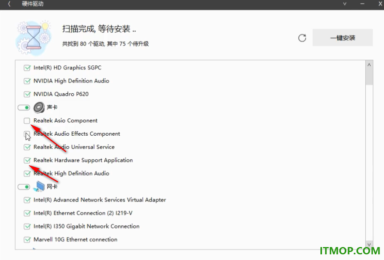This screenshot has width=384, height=260.
Task: Check Realtek Asio Component checkbox
Action: (x=27, y=121)
